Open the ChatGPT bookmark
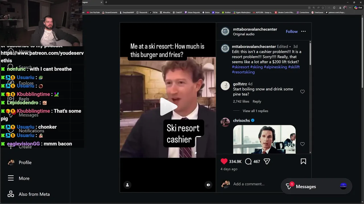This screenshot has width=364, height=204. [x=177, y=12]
